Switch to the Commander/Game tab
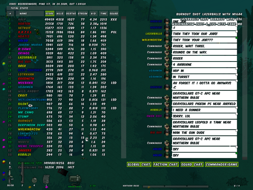Viewport: 253px width, 190px height. tap(222, 164)
